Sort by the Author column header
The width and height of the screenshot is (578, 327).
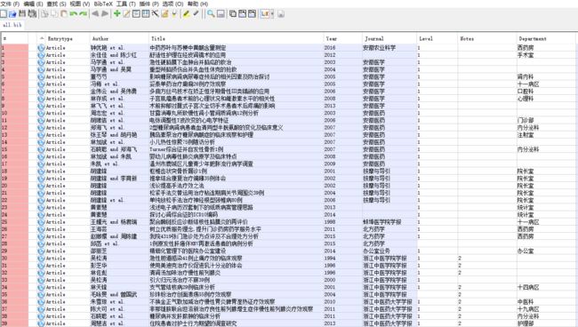click(119, 39)
